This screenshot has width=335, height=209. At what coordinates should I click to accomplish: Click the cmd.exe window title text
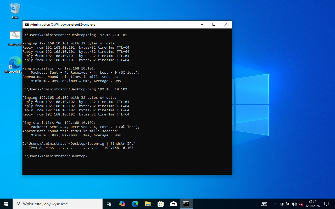click(63, 25)
